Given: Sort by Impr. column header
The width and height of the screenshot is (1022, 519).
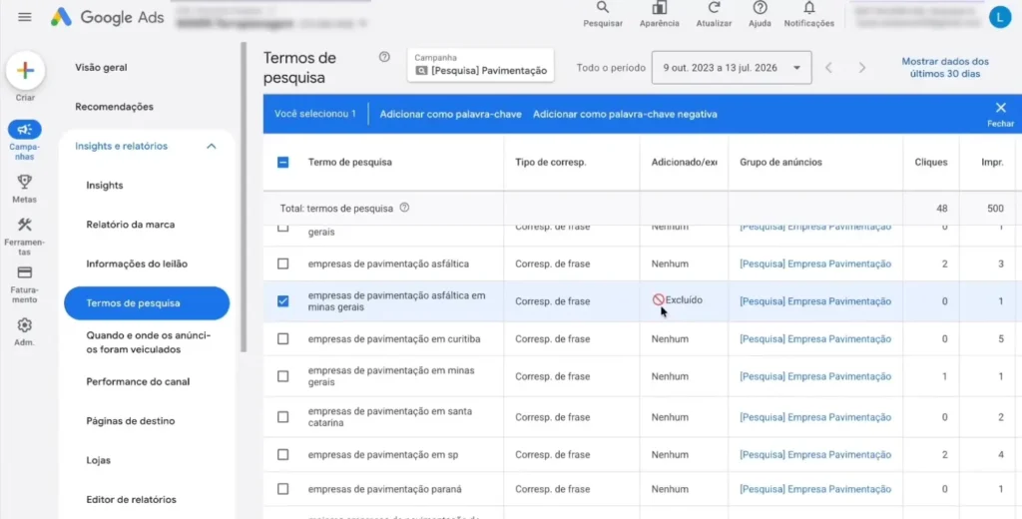Looking at the screenshot, I should (x=992, y=163).
